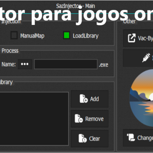Toggle the green LoadLibrary checkbox
Image resolution: width=153 pixels, height=153 pixels.
pyautogui.click(x=67, y=35)
